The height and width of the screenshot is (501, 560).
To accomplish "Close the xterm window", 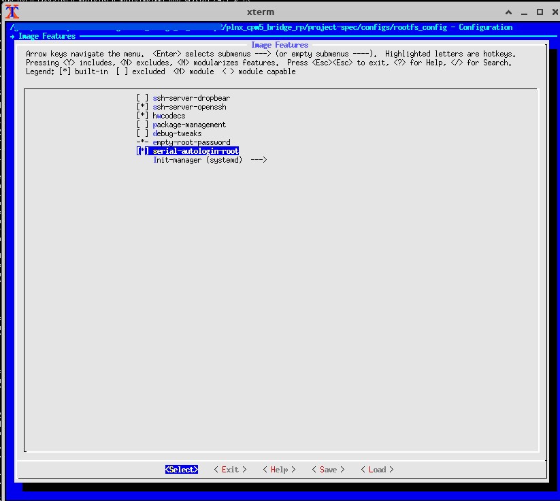I will (553, 12).
